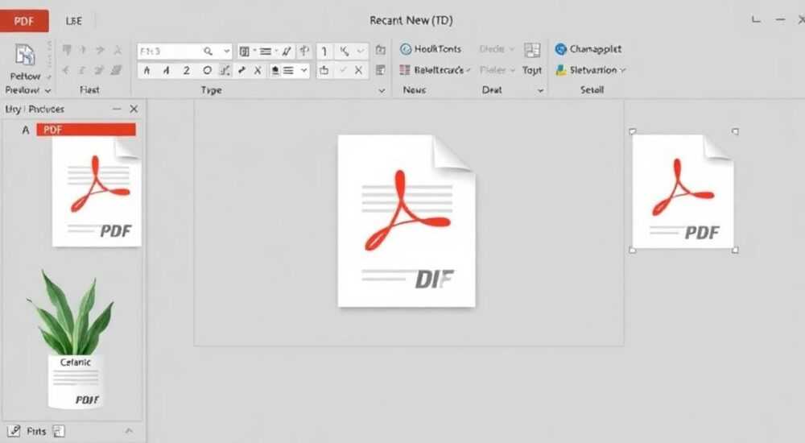
Task: Click the HodkTonts button
Action: (x=431, y=49)
